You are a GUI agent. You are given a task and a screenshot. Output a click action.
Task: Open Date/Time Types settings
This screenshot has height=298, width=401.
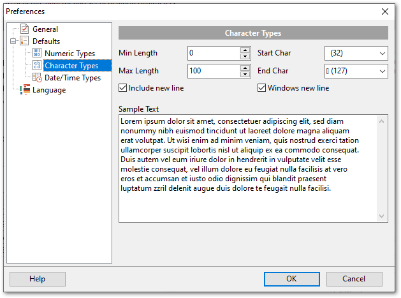pos(73,78)
